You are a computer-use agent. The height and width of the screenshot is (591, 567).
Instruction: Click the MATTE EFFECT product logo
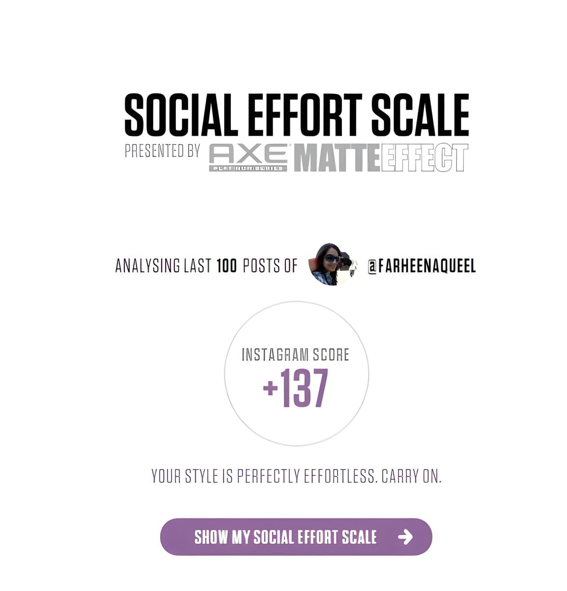(x=381, y=158)
